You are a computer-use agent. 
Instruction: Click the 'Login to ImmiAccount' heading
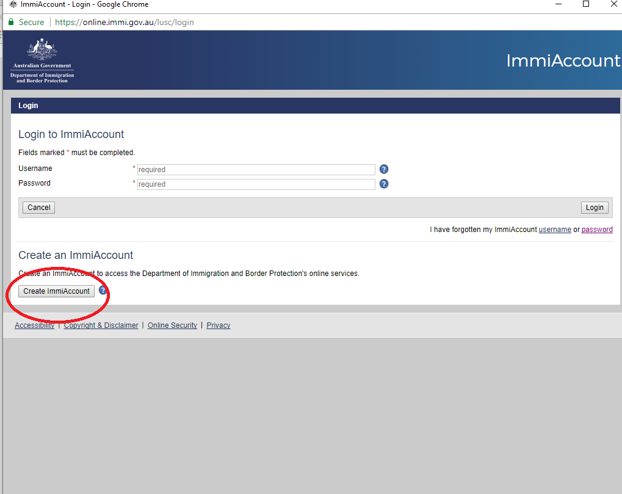pos(71,134)
